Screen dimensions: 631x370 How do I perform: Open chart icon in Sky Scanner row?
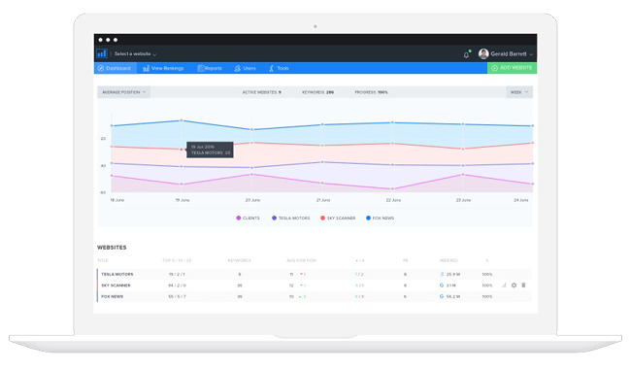coord(504,286)
